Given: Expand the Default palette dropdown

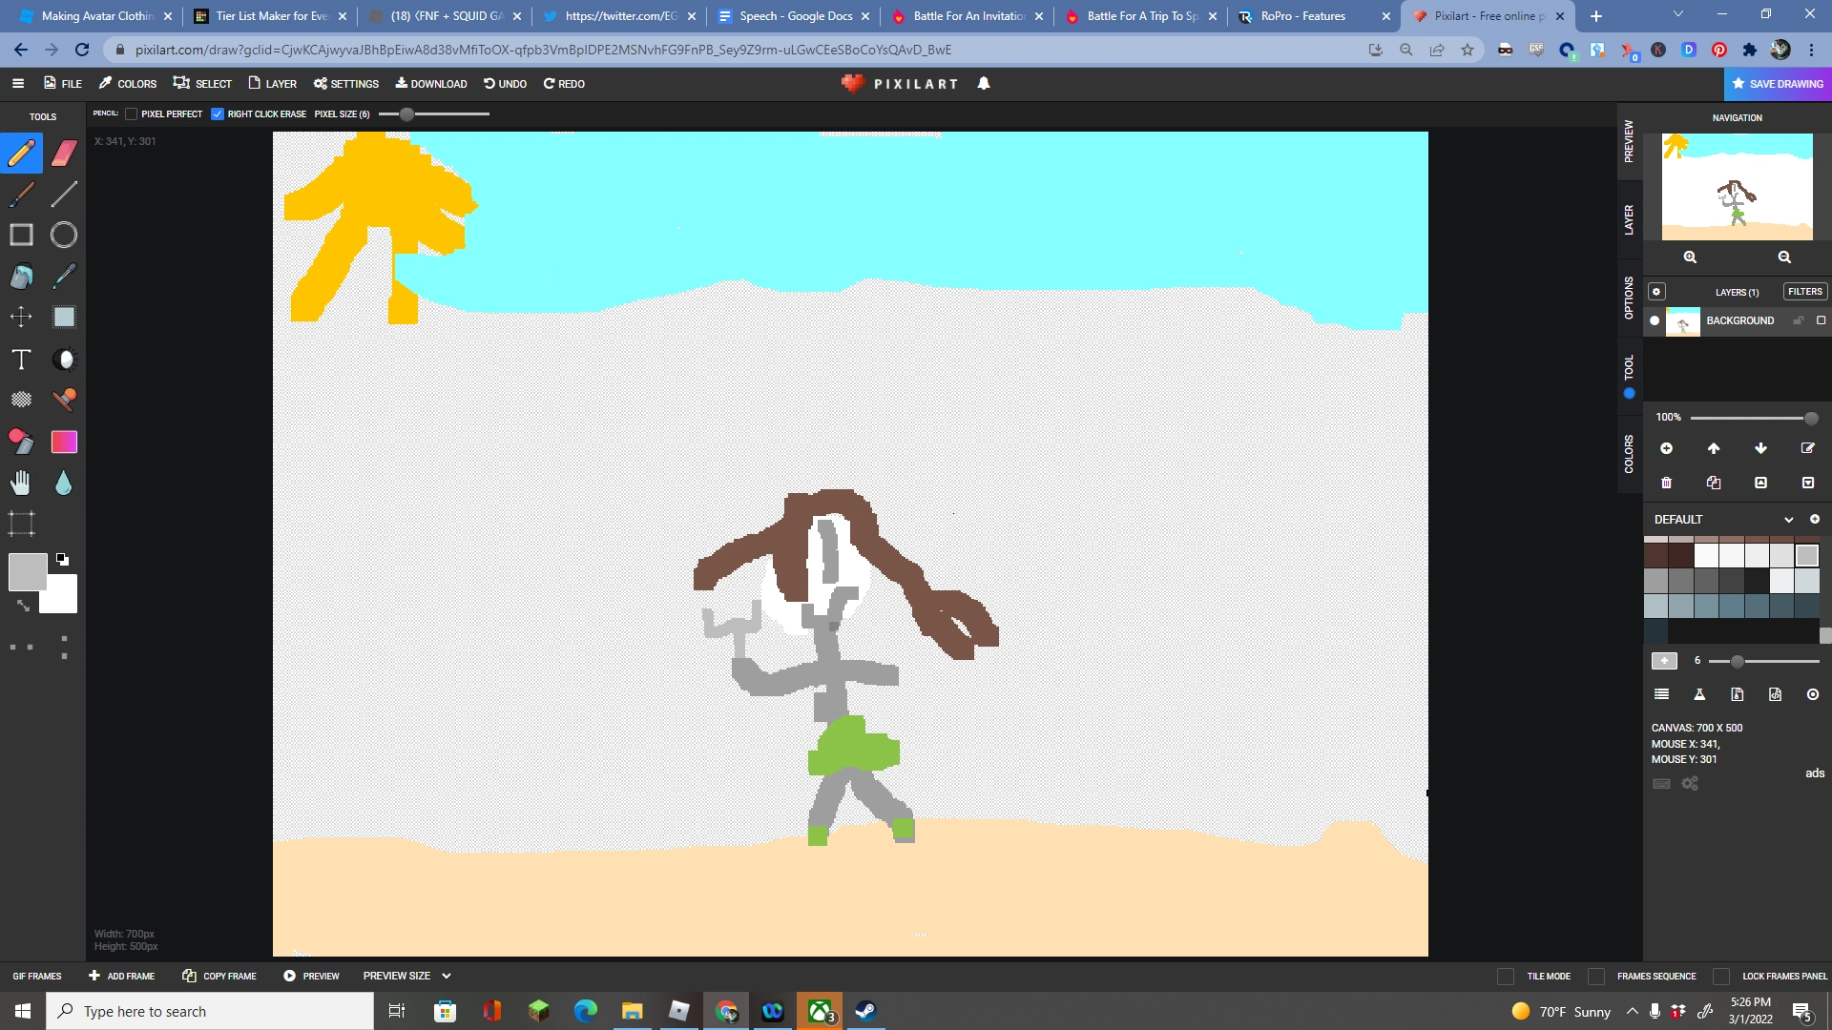Looking at the screenshot, I should click(1788, 520).
